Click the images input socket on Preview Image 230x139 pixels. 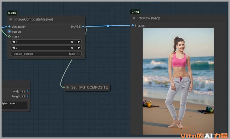tap(133, 25)
